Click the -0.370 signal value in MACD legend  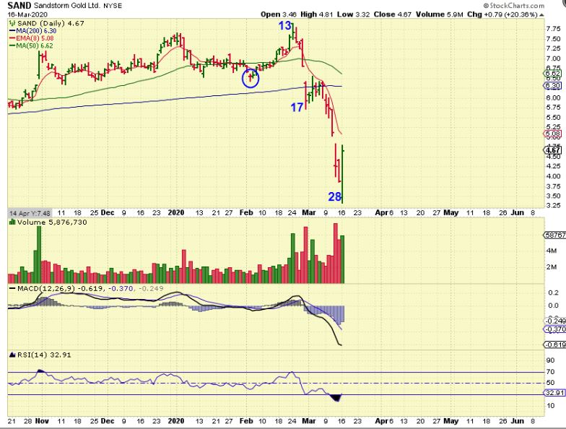click(x=121, y=289)
